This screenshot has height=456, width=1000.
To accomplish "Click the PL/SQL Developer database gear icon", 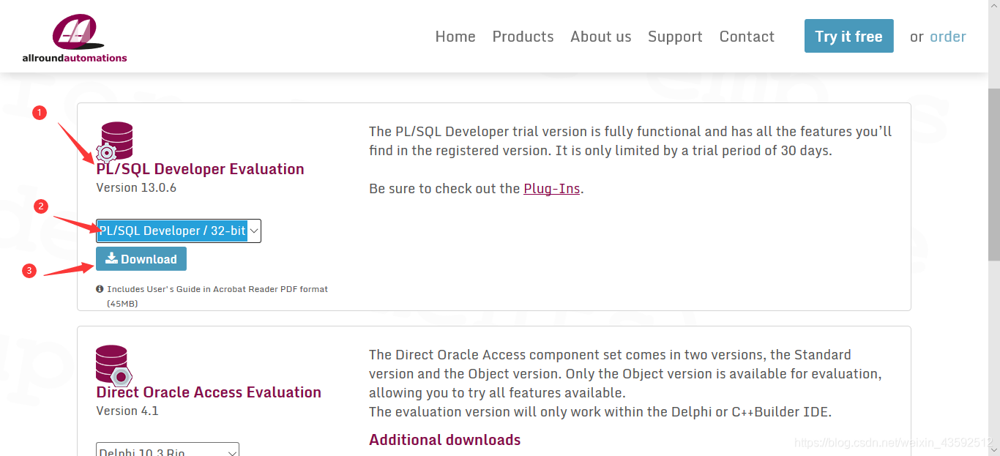I will [x=116, y=141].
